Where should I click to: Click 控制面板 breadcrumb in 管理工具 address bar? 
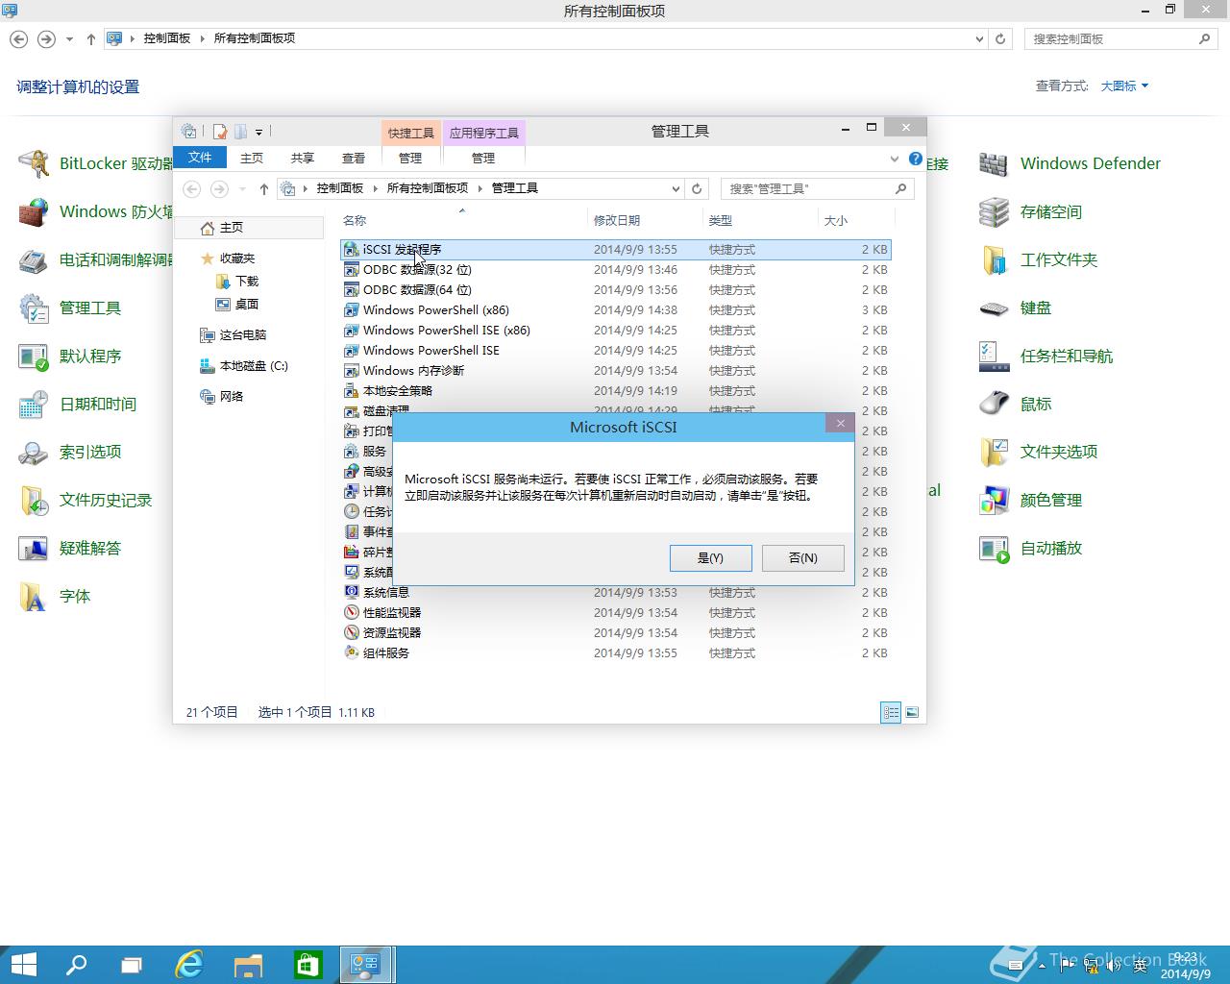[x=340, y=188]
